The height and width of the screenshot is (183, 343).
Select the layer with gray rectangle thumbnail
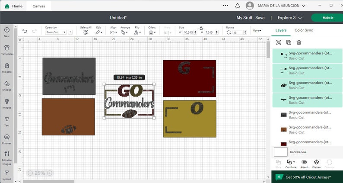click(x=307, y=115)
